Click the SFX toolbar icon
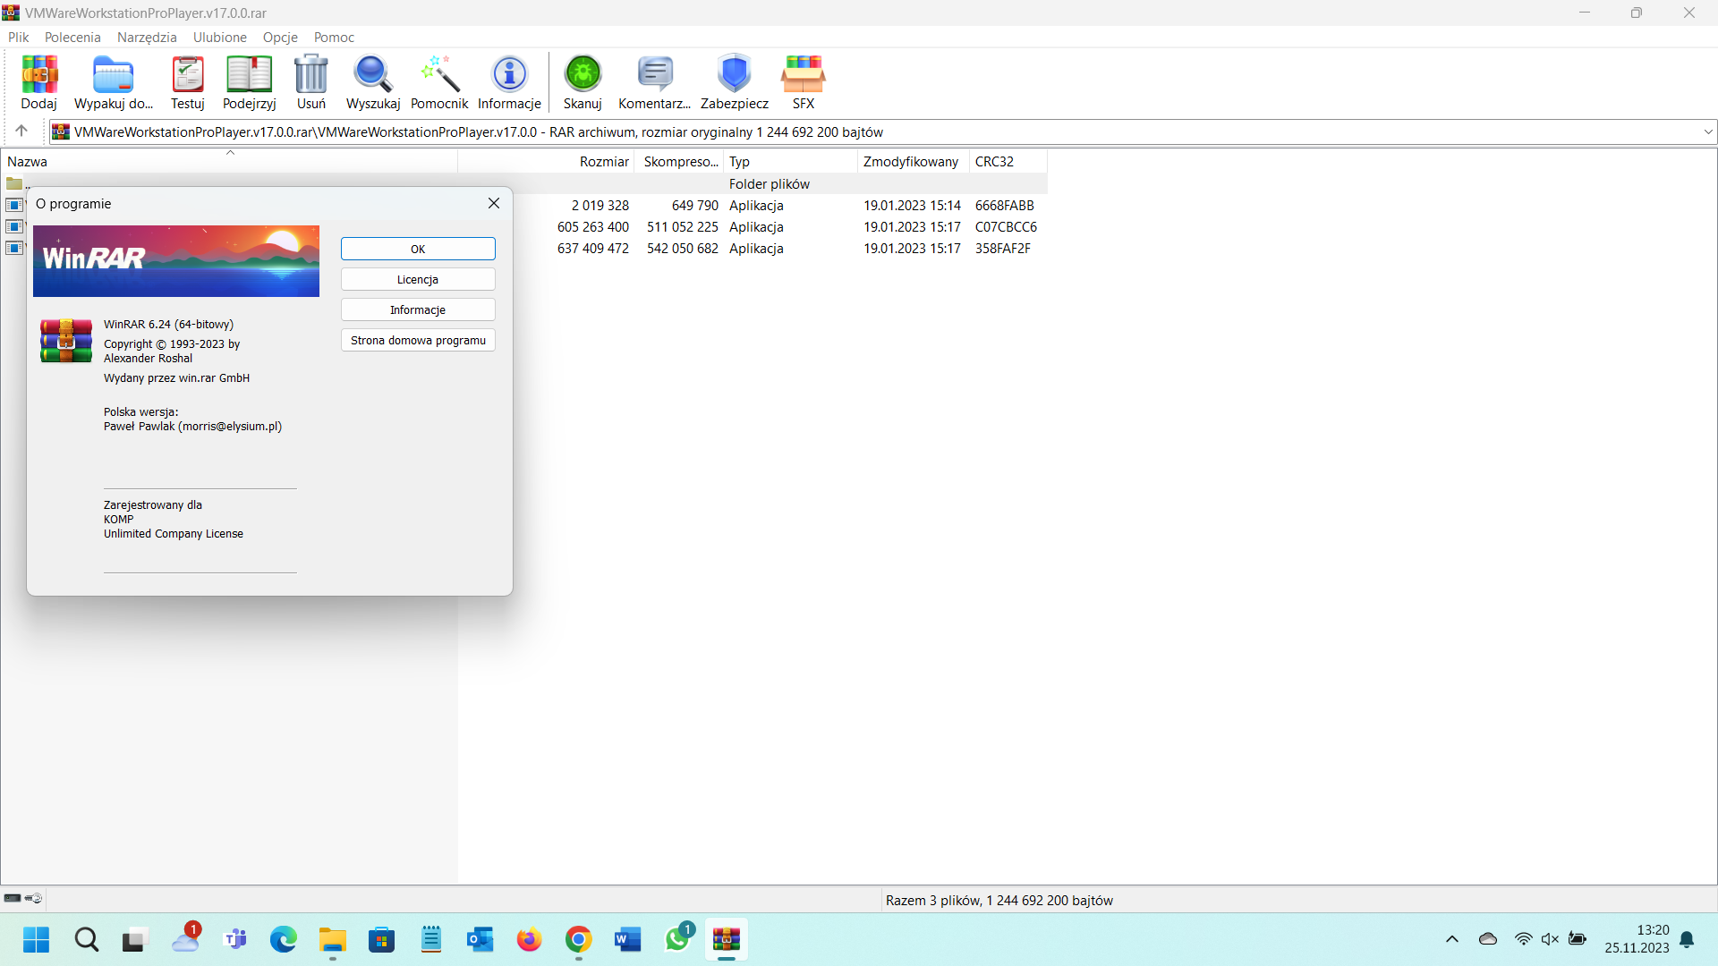This screenshot has height=966, width=1718. (x=804, y=82)
